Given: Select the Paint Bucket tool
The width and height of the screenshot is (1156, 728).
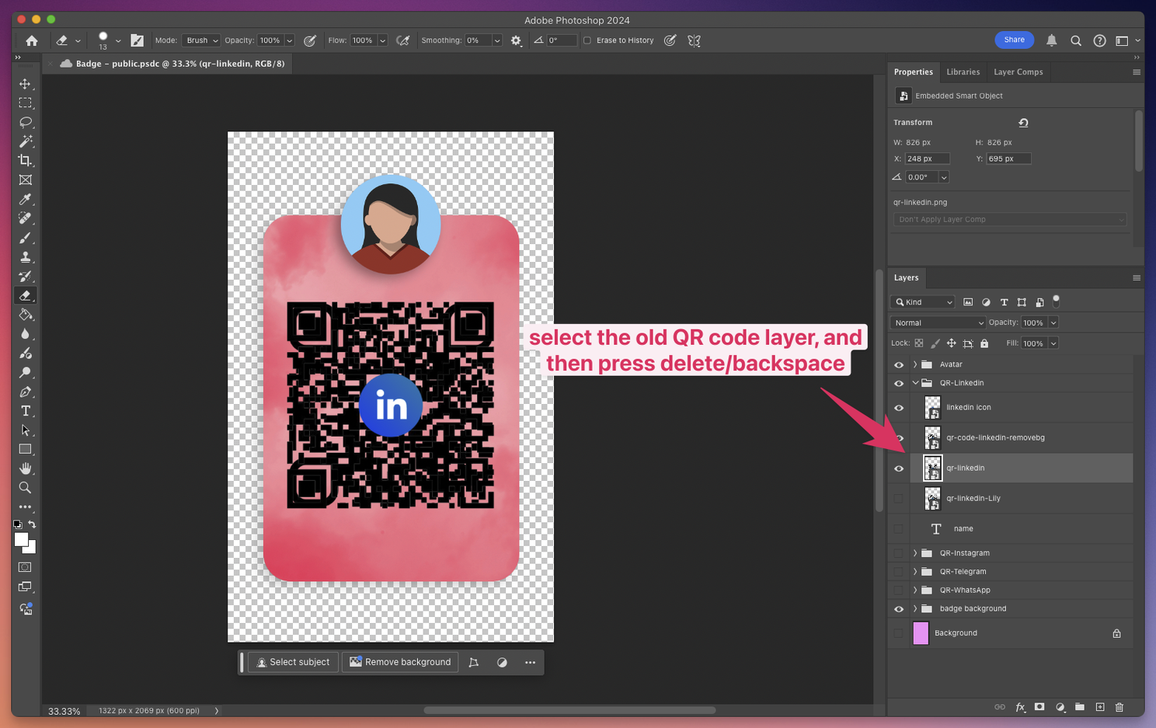Looking at the screenshot, I should 26,315.
